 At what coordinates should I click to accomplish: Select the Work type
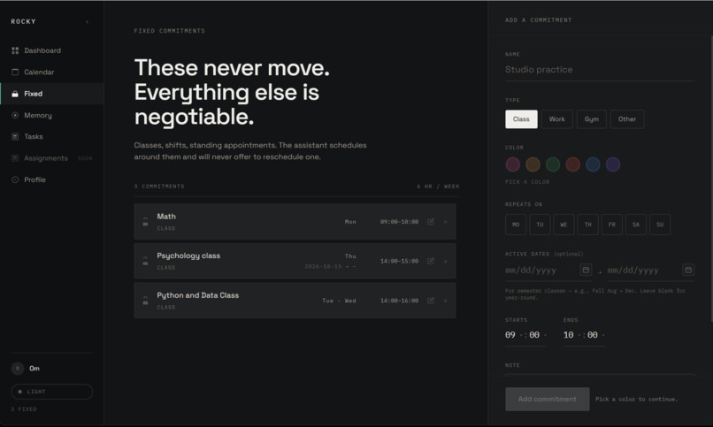pyautogui.click(x=556, y=119)
